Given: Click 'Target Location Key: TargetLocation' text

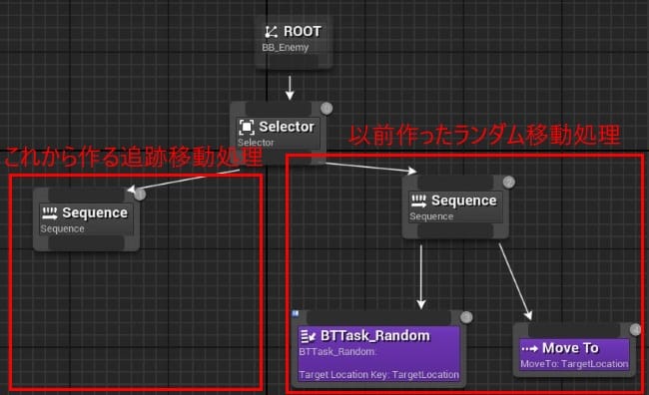Looking at the screenshot, I should coord(379,375).
